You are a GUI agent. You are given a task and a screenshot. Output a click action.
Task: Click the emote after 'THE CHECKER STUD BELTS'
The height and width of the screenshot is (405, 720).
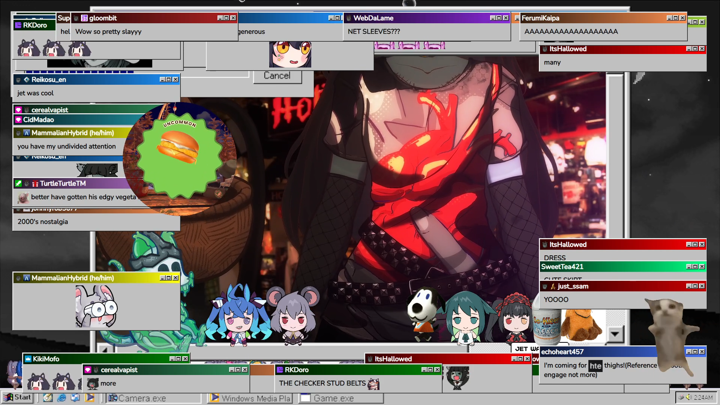click(x=373, y=383)
